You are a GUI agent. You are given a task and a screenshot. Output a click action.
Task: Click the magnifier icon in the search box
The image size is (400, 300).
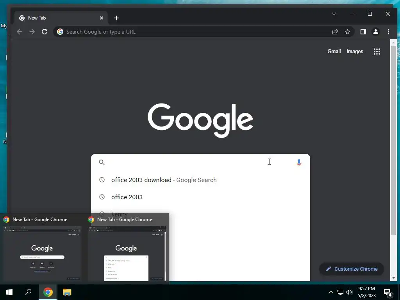point(102,162)
